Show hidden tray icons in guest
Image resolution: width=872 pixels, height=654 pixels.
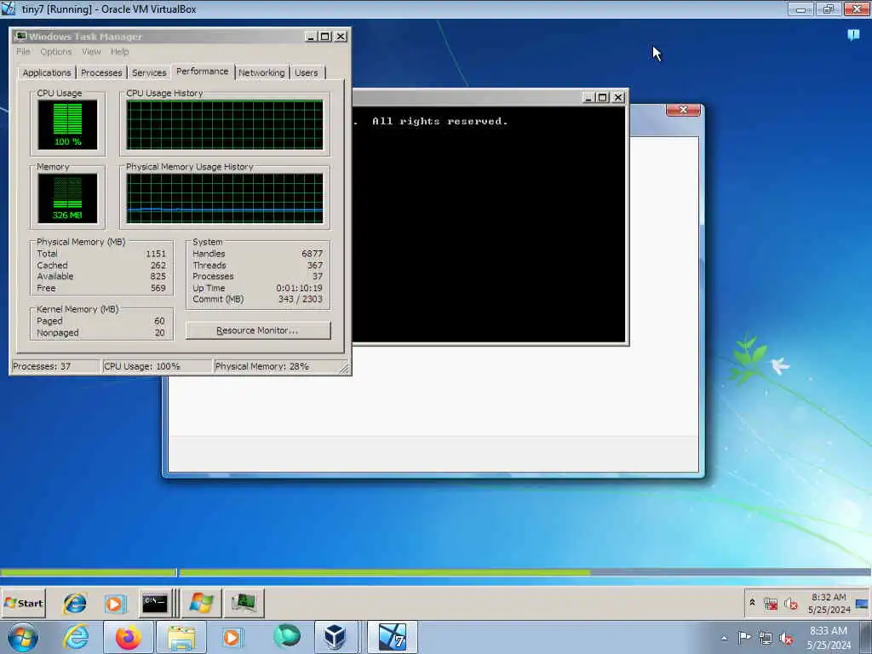click(x=752, y=603)
